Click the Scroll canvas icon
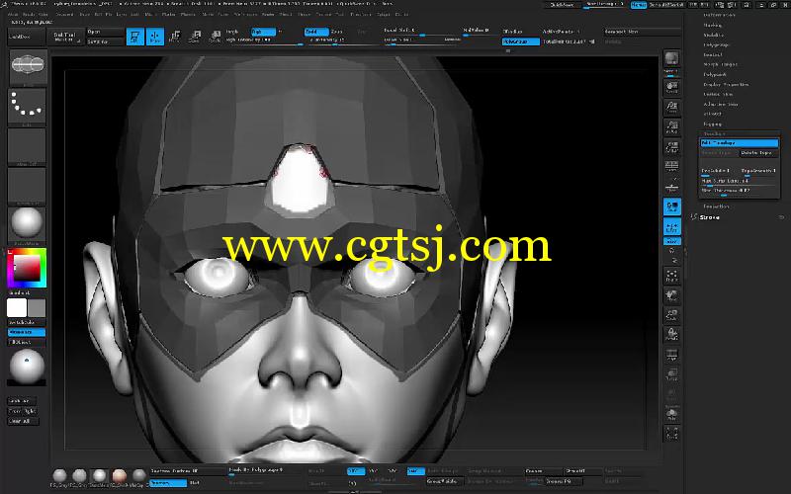 pos(671,87)
